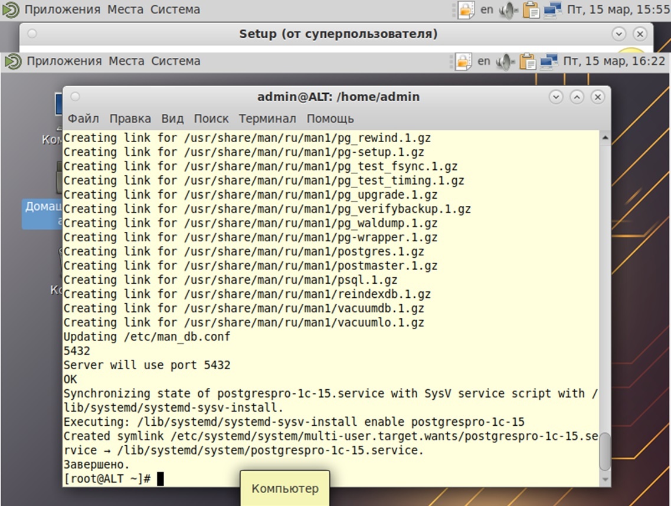Click the clock showing 16:22
The height and width of the screenshot is (506, 671).
(x=614, y=61)
